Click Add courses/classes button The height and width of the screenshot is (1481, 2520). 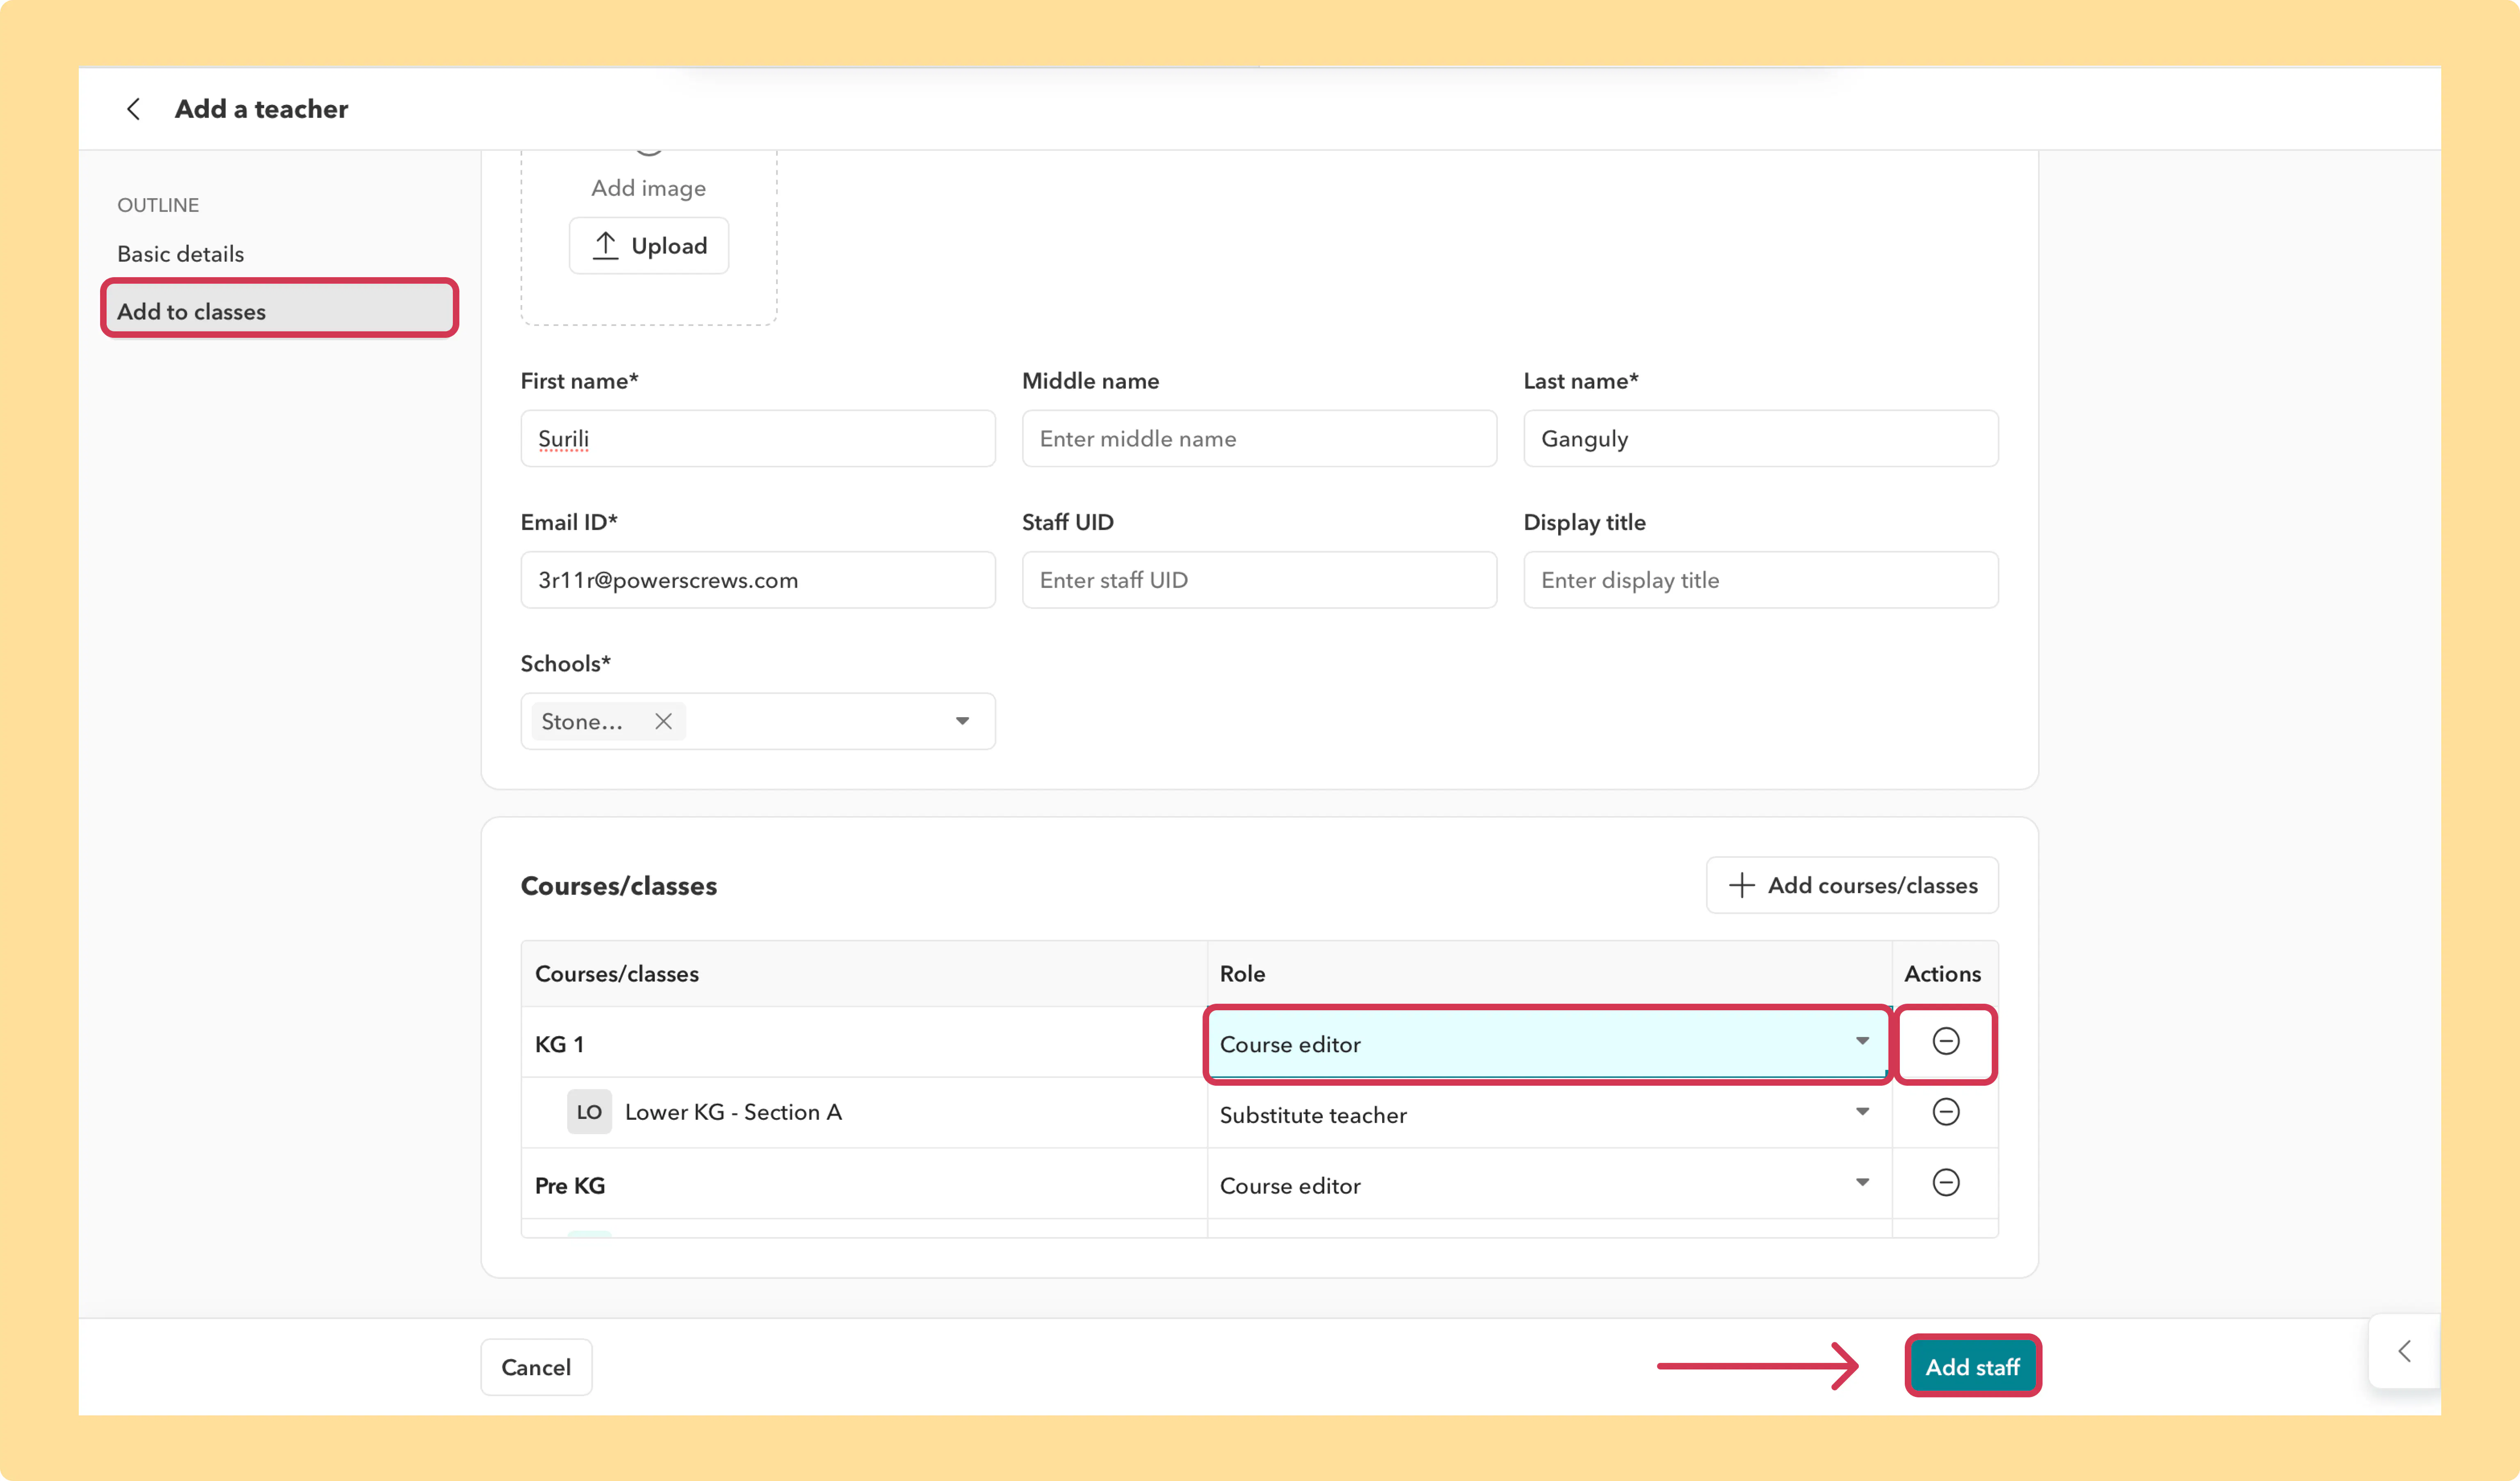1852,885
